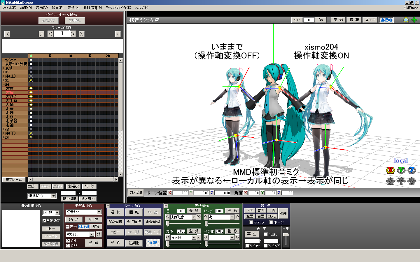Click the green move-camera cross icon
Image resolution: width=420 pixels, height=262 pixels.
[414, 20]
